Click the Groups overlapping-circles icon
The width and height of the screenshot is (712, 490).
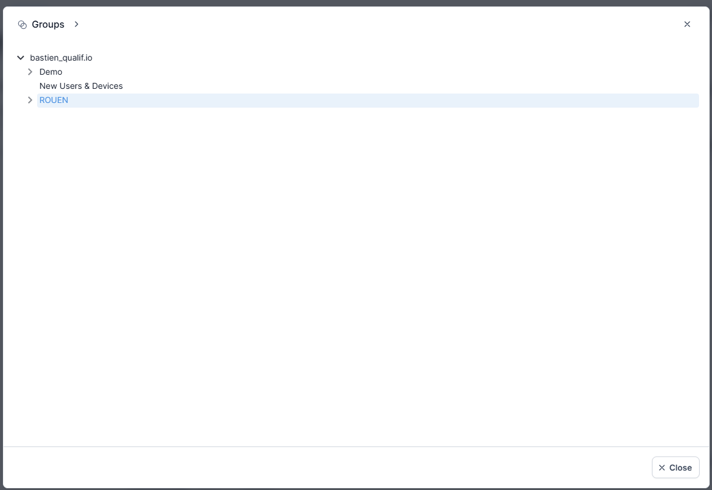pyautogui.click(x=22, y=25)
